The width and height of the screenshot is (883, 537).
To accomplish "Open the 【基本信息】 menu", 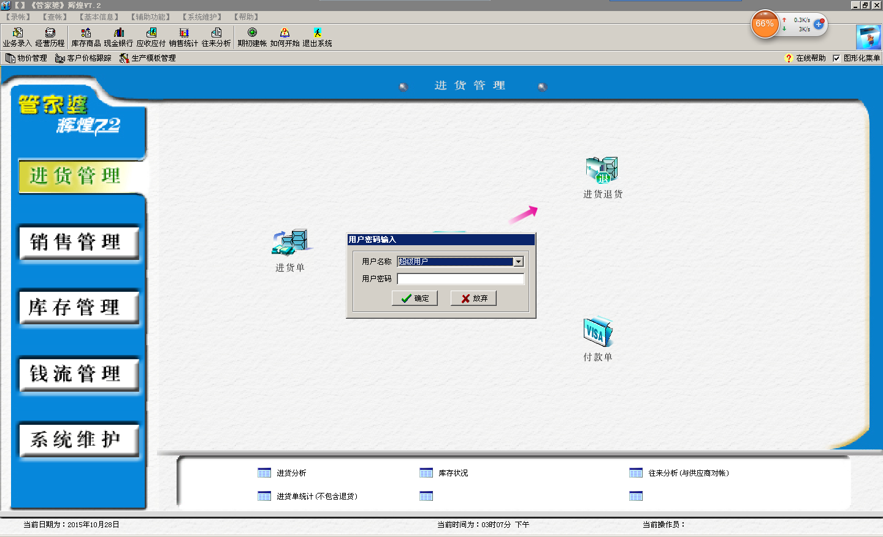I will coord(99,17).
